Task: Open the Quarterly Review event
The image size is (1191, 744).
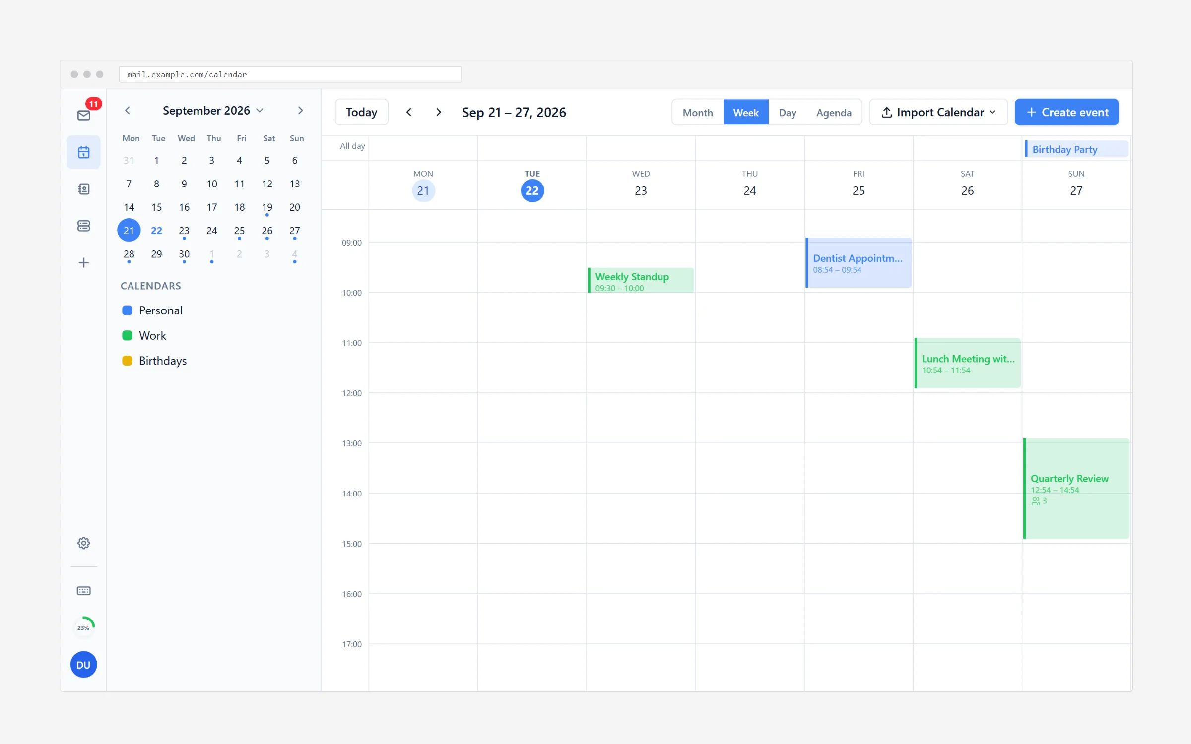Action: pyautogui.click(x=1076, y=489)
